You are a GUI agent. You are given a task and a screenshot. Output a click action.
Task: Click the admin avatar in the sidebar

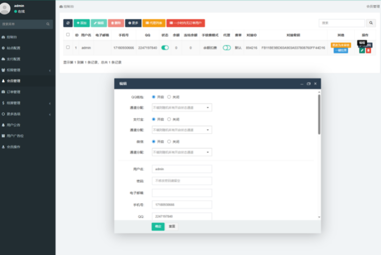point(5,8)
